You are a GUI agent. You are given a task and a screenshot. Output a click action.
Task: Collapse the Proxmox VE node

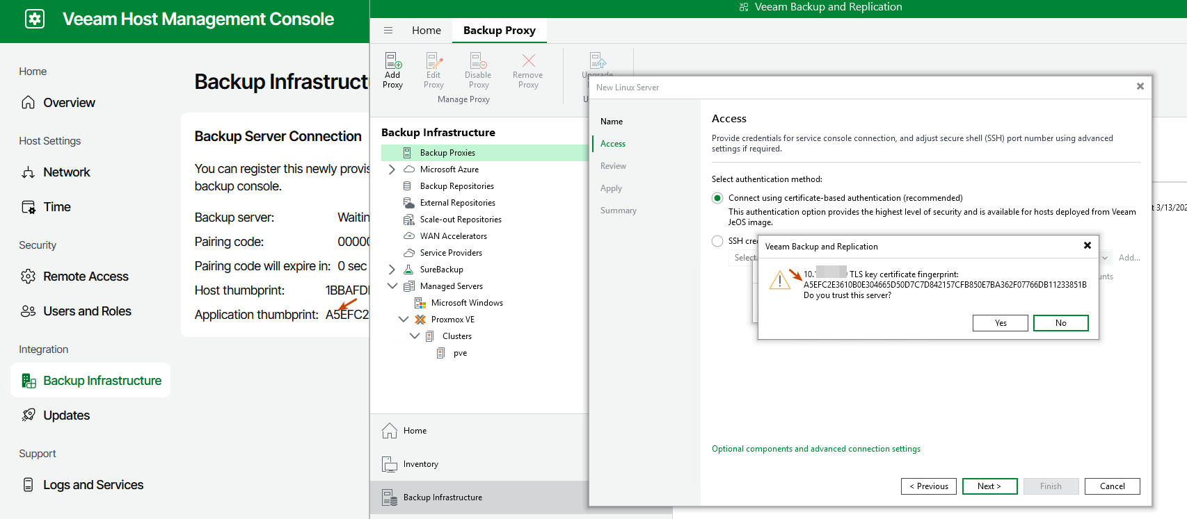[x=404, y=319]
